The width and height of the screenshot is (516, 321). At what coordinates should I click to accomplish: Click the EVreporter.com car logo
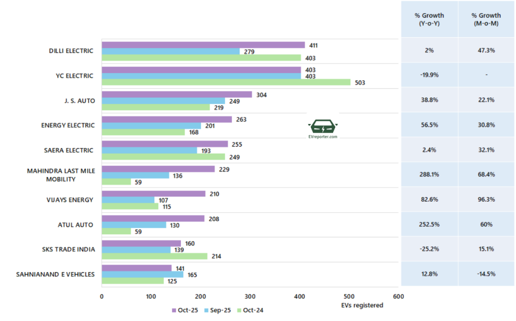point(322,126)
